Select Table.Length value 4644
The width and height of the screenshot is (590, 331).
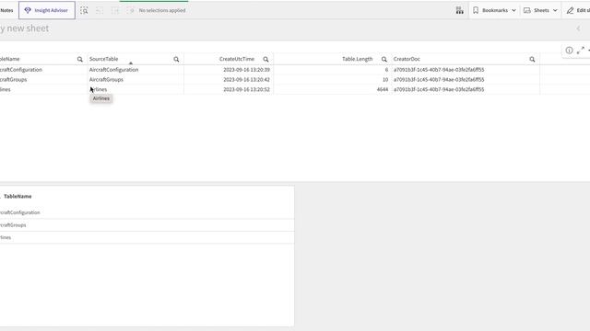pos(383,89)
